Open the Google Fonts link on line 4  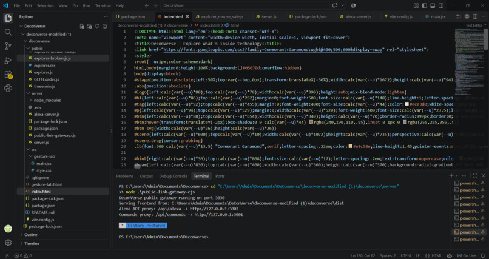tap(272, 50)
